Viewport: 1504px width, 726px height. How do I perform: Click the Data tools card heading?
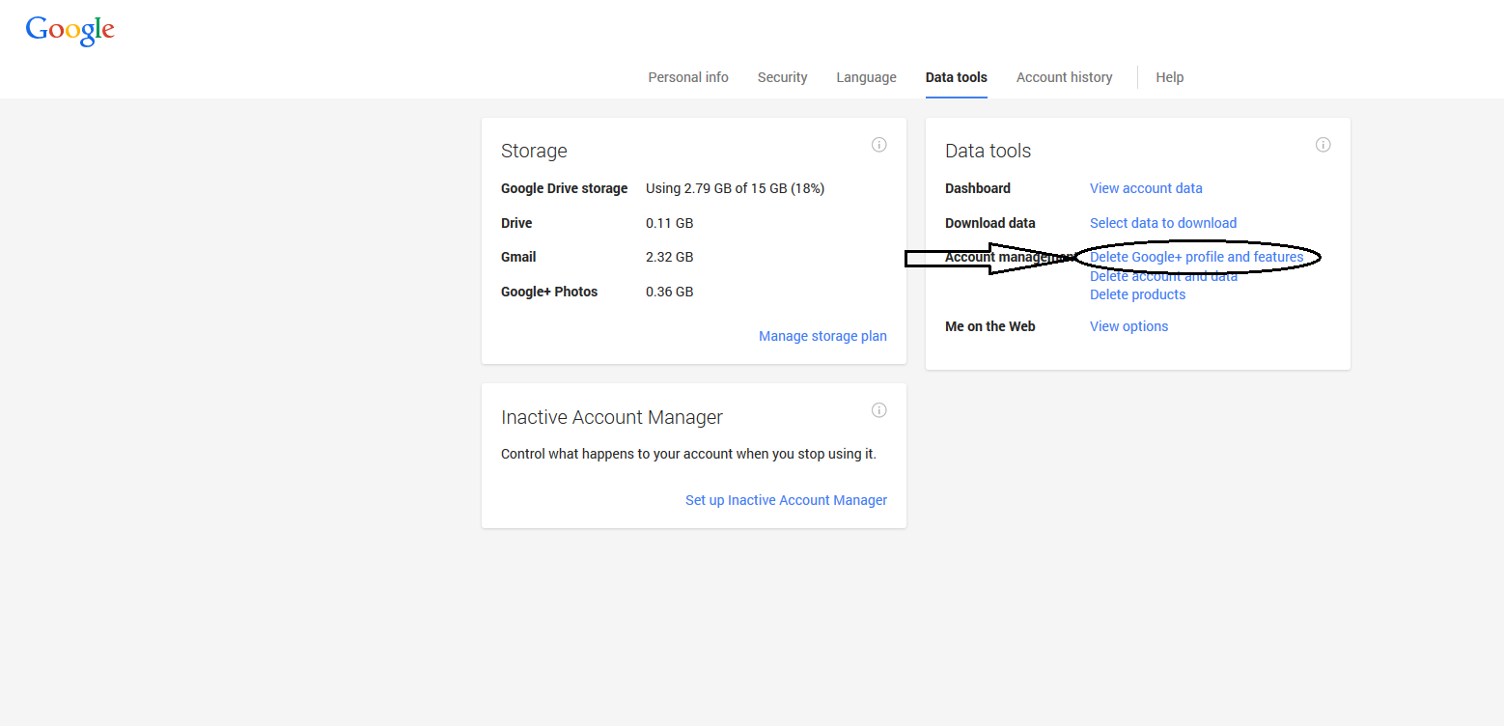pos(988,151)
